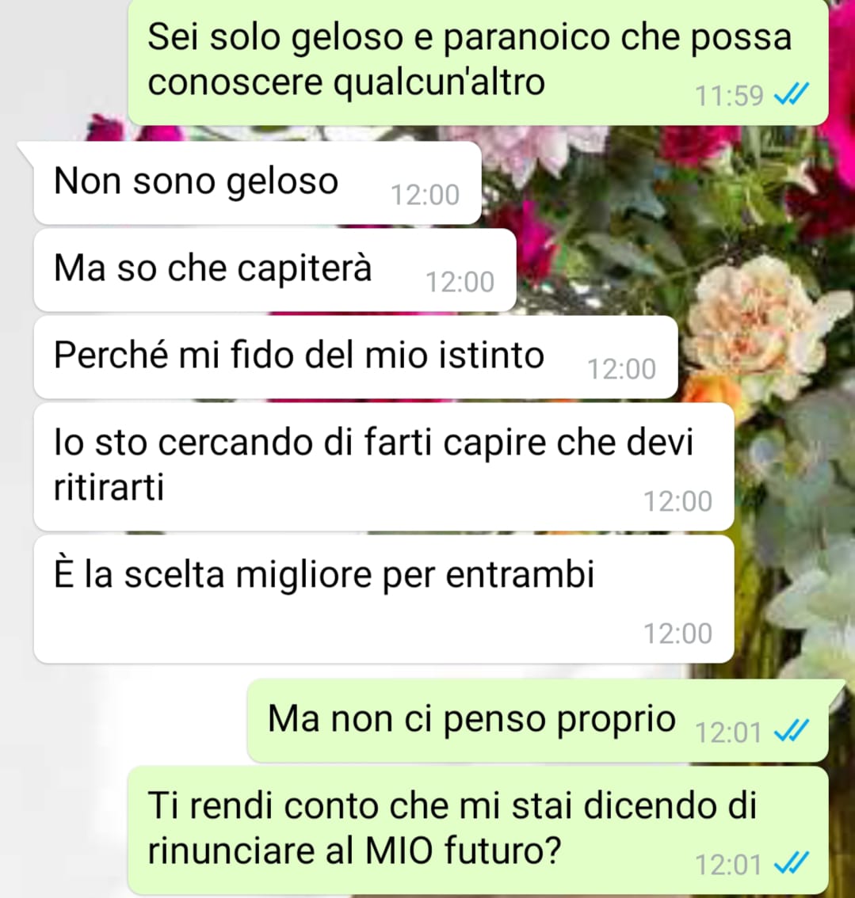Tap the 12:00 timestamp under 'ritirarti'
Screen dimensions: 855x898
tap(678, 502)
